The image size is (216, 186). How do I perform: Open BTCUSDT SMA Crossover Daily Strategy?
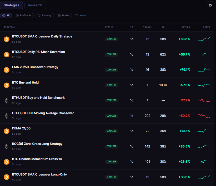coord(42,36)
